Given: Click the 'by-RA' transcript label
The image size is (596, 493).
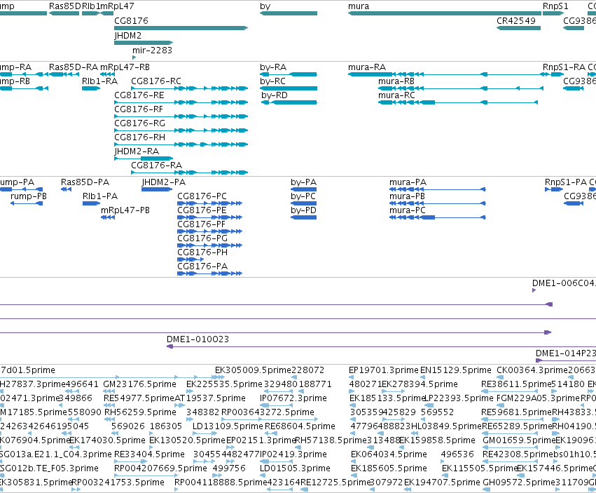Looking at the screenshot, I should pos(273,67).
